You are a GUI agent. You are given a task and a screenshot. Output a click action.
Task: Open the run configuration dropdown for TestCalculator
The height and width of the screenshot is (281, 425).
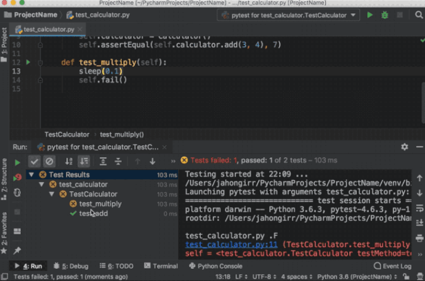289,15
